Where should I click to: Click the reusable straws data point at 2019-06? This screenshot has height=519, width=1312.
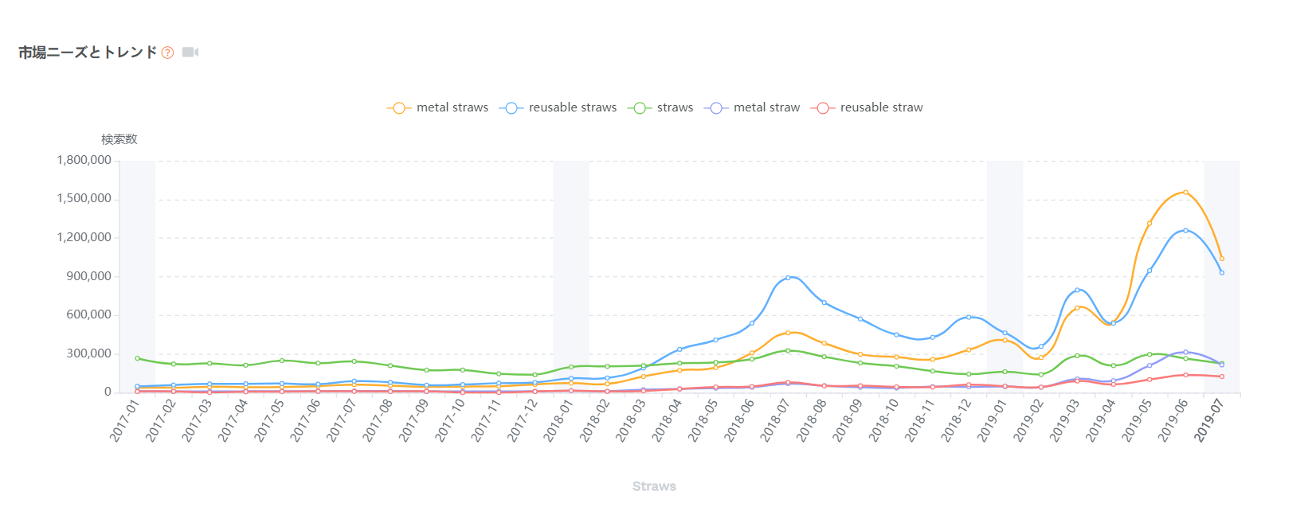point(1185,231)
